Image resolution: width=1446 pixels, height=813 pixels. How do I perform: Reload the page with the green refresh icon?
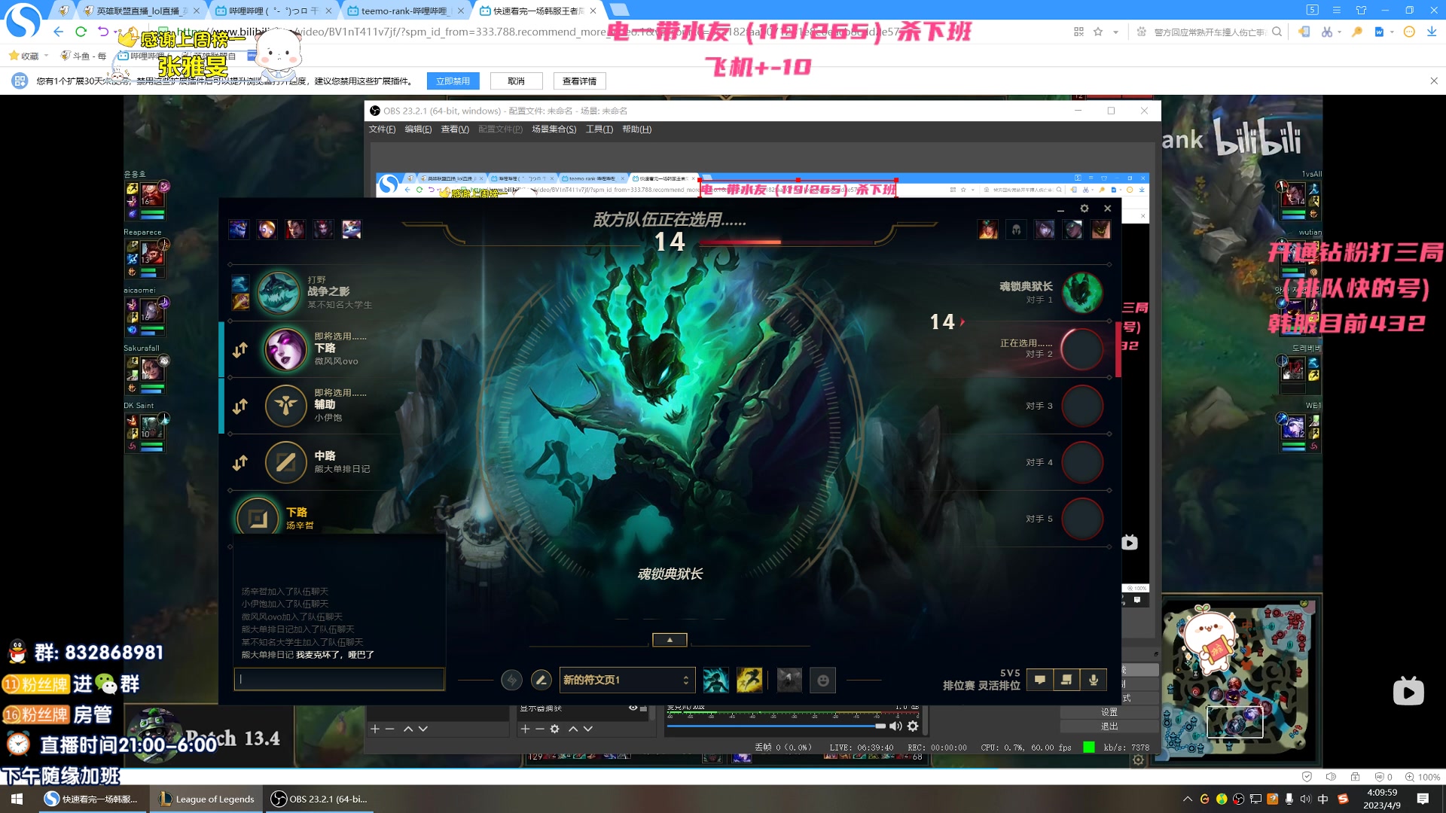pos(81,32)
